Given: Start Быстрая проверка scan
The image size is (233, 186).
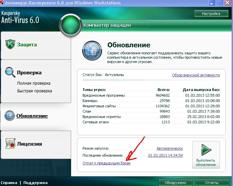Looking at the screenshot, I should (x=35, y=91).
